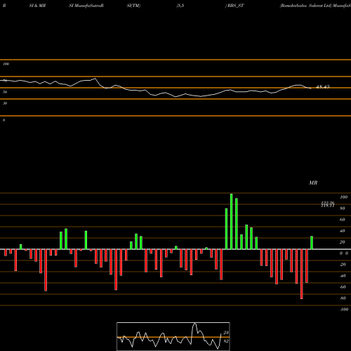Click the 'SI & MR' header label

(x=37, y=6)
